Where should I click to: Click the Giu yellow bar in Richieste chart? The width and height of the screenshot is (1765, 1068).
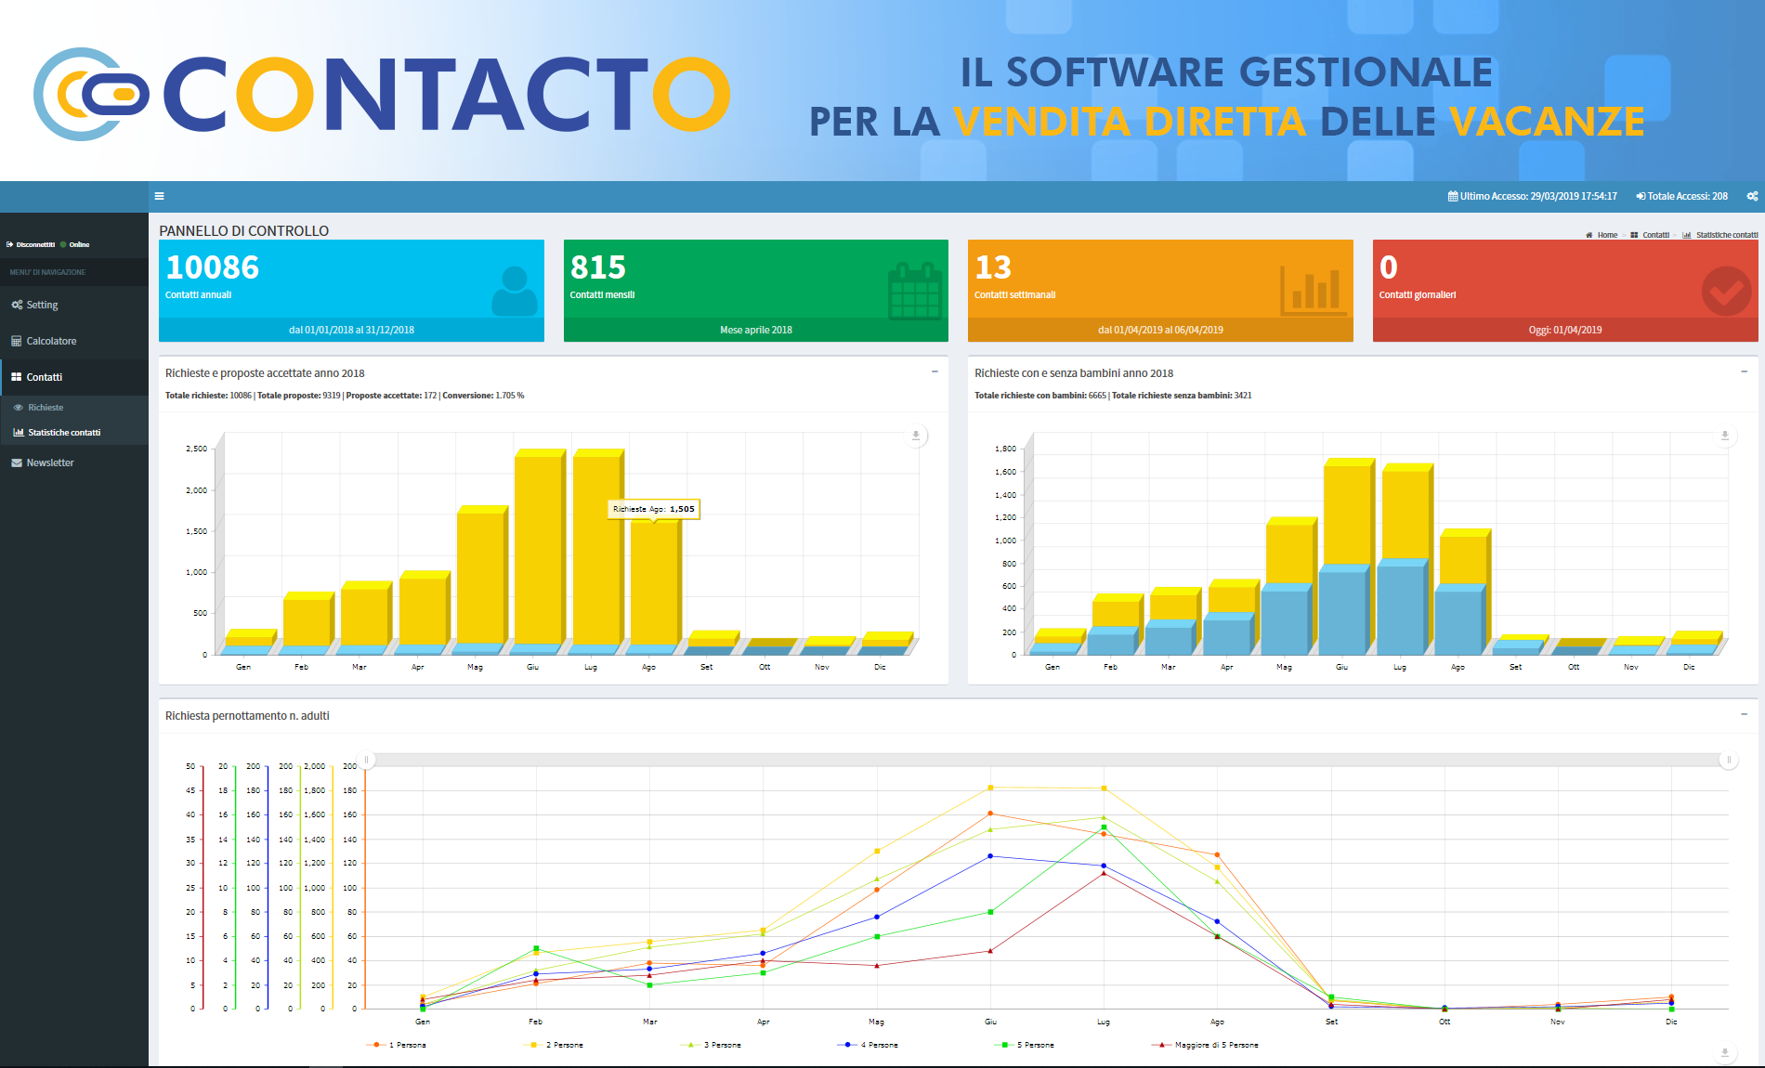(538, 548)
